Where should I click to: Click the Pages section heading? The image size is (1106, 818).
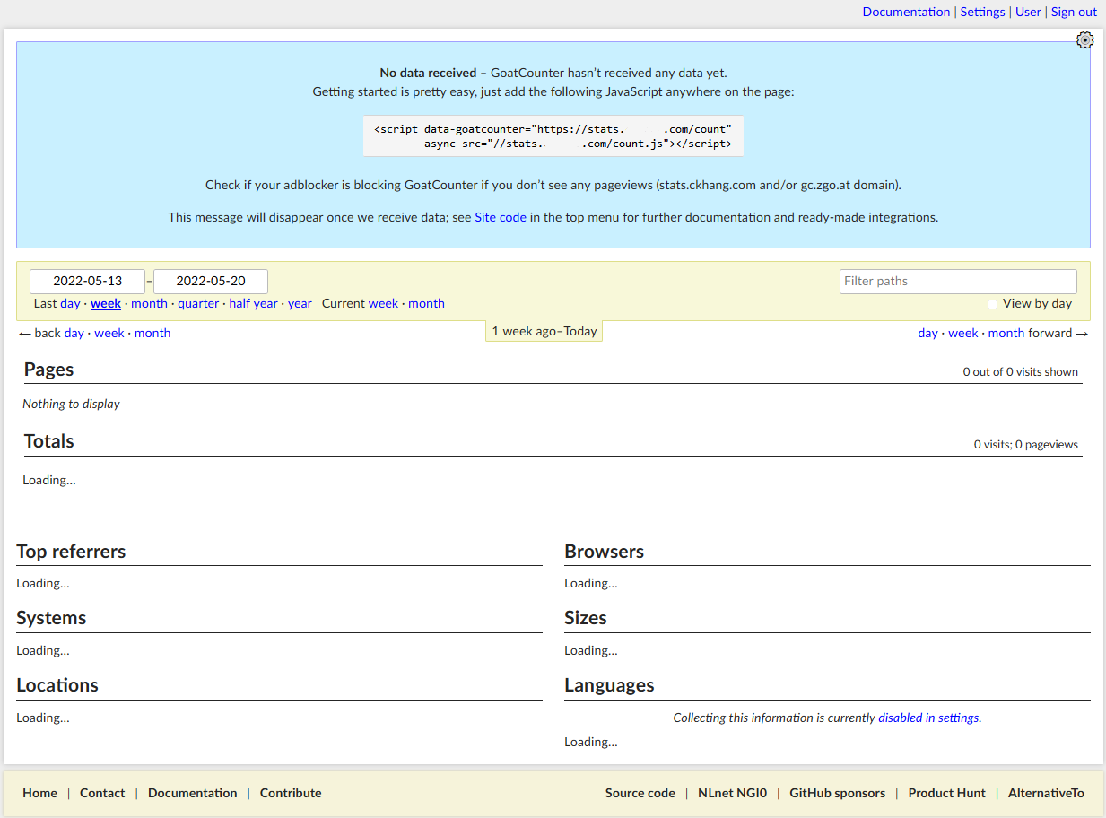[49, 370]
